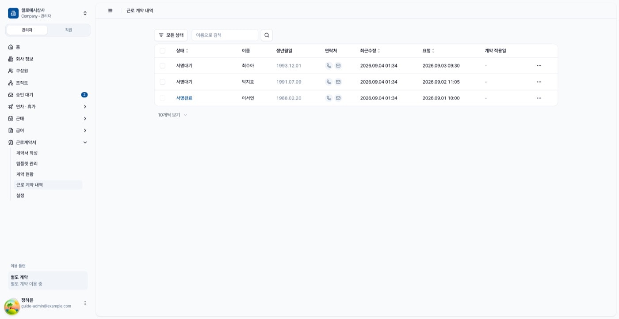
Task: Click the 샐로메시상사 company logo icon
Action: (13, 13)
